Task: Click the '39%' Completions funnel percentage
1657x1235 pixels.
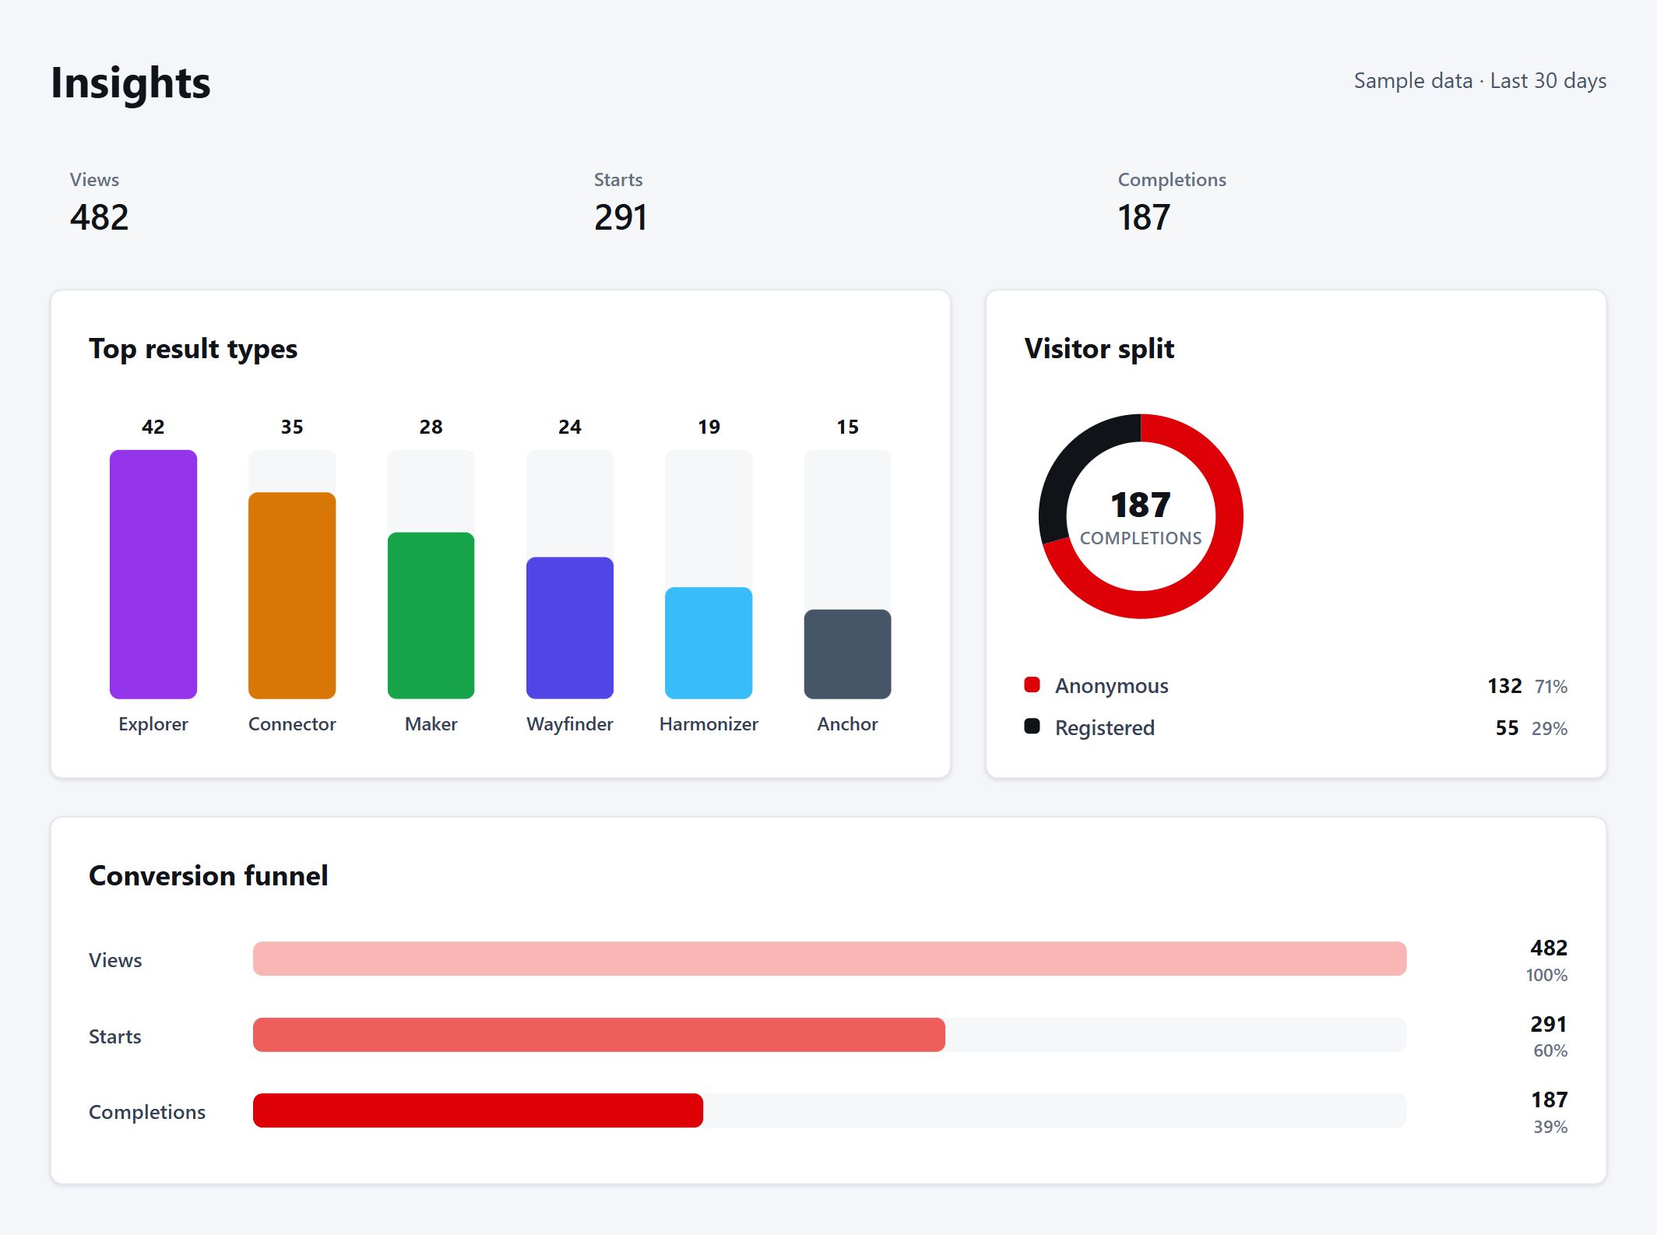Action: (x=1550, y=1127)
